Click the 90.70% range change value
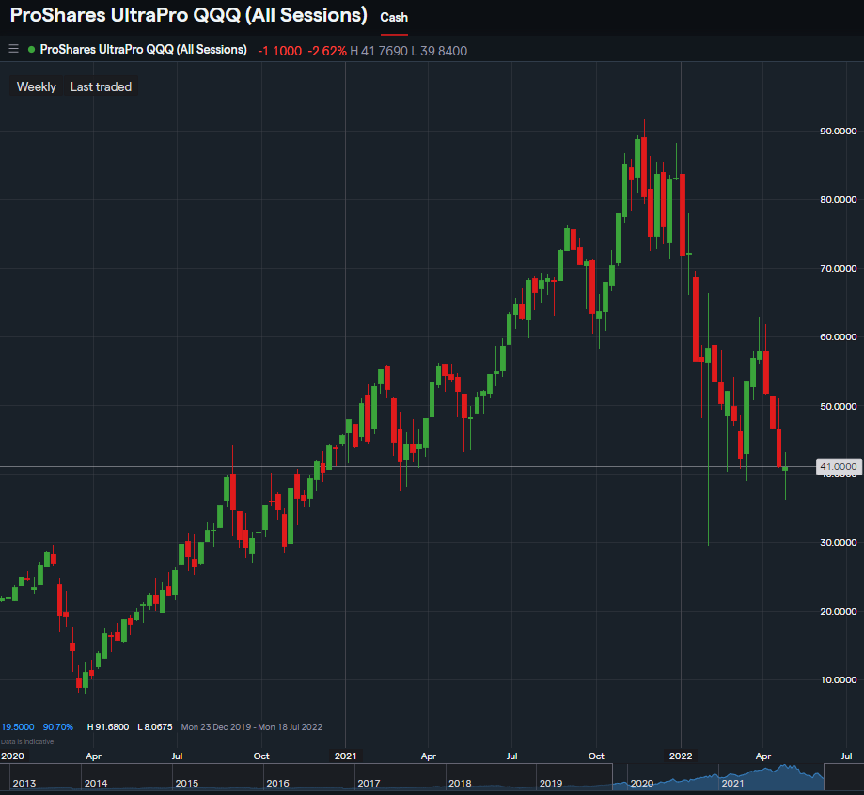The image size is (864, 795). (x=57, y=727)
